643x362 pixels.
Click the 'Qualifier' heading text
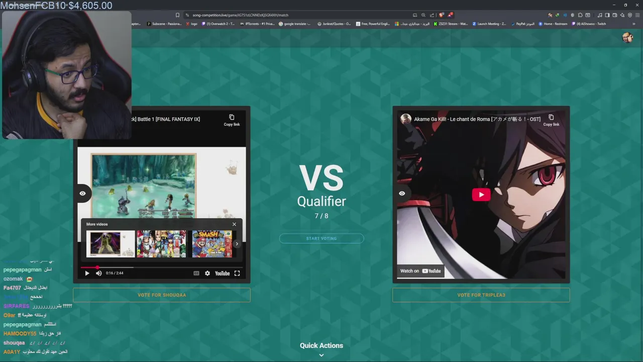pos(321,201)
